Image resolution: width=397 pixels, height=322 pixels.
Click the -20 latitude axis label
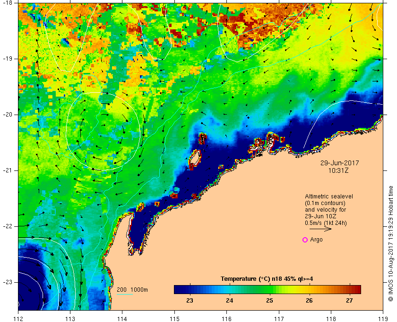click(8, 115)
